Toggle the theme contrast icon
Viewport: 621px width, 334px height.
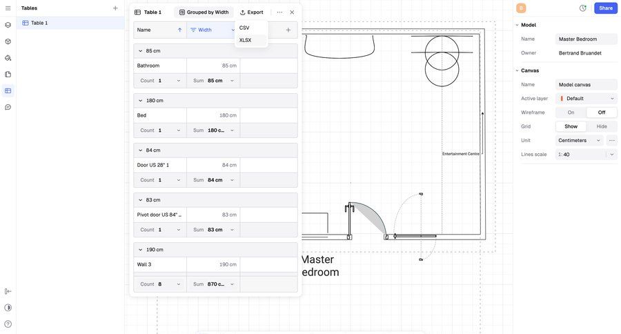8,308
